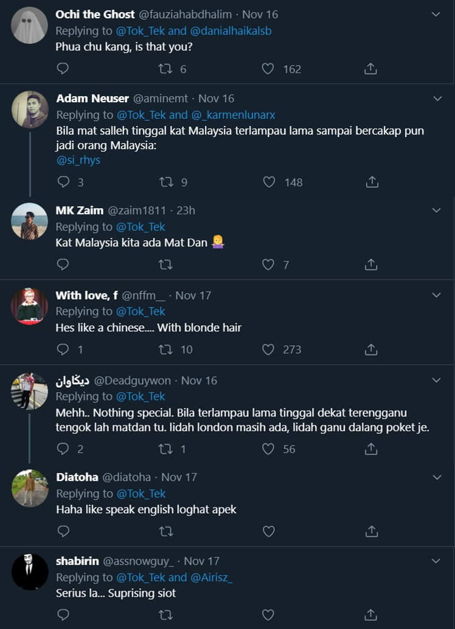Viewport: 455px width, 629px height.
Task: Click the @_karmenlunarx mention
Action: click(x=234, y=114)
